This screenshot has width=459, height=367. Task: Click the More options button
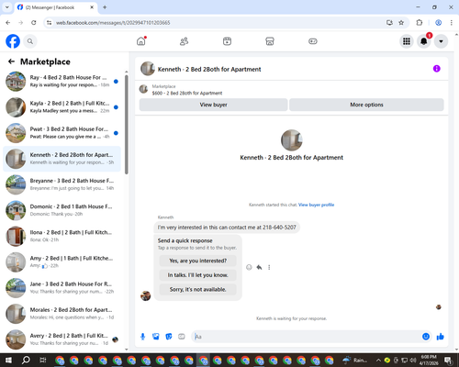(x=366, y=105)
